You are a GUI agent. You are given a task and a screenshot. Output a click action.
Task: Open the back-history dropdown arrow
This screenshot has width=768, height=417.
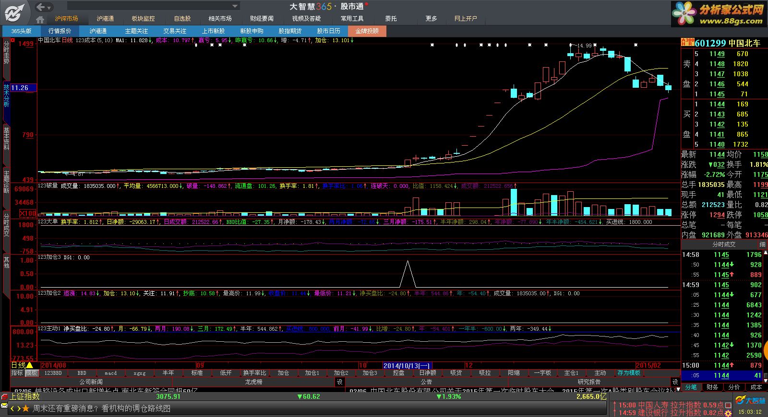click(x=49, y=8)
